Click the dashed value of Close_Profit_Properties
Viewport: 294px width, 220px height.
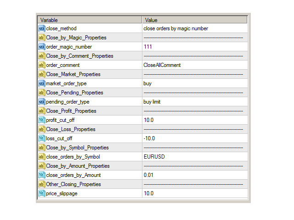[193, 111]
